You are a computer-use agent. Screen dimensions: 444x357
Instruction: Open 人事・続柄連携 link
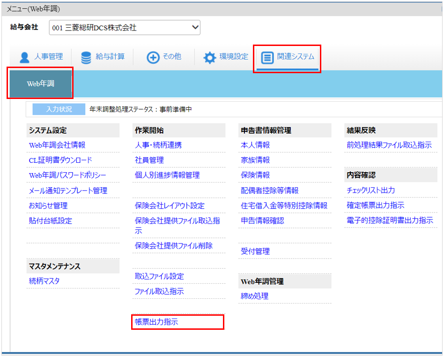[x=158, y=145]
